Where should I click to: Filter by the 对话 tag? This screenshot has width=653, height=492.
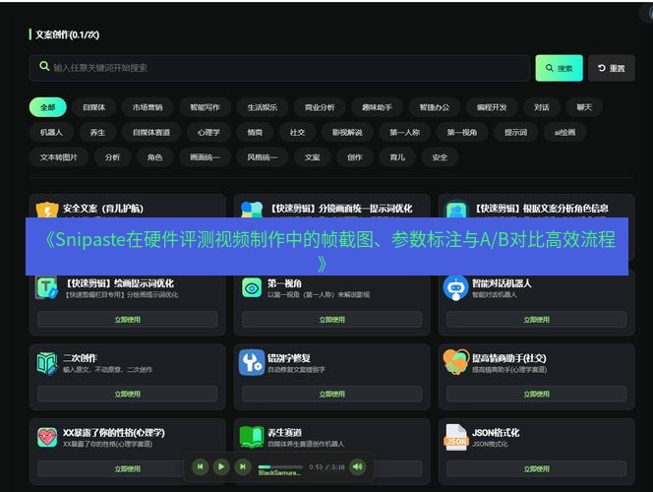point(542,107)
